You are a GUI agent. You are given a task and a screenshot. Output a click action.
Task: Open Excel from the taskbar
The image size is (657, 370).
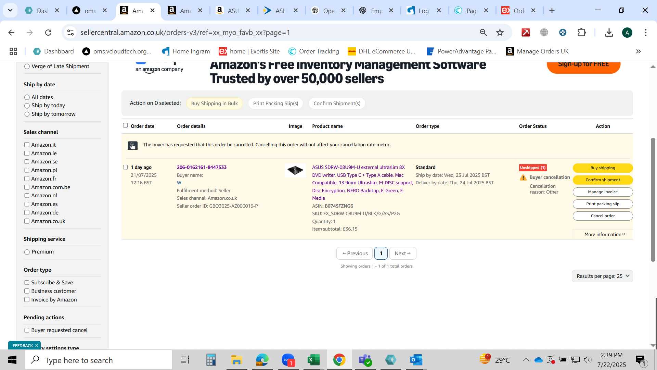(x=313, y=360)
